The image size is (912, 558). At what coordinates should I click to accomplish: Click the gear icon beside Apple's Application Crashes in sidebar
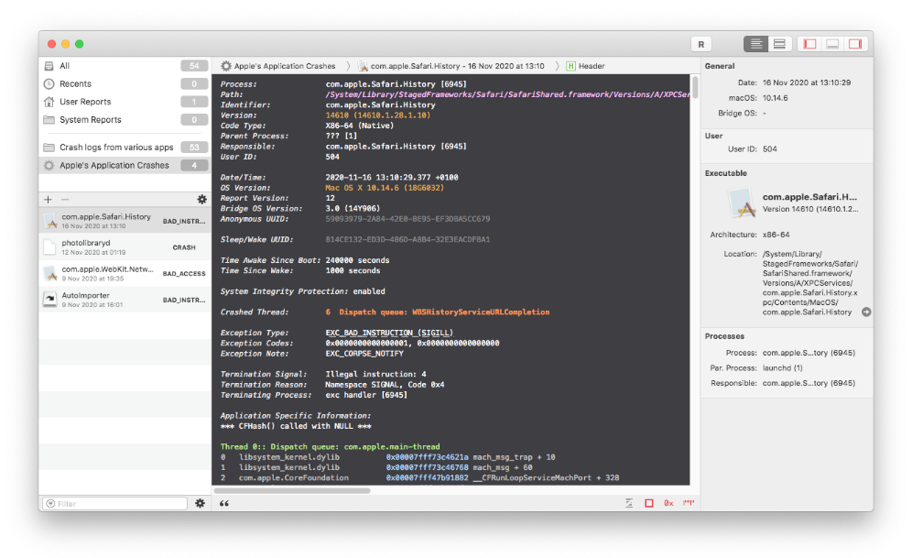click(x=49, y=165)
